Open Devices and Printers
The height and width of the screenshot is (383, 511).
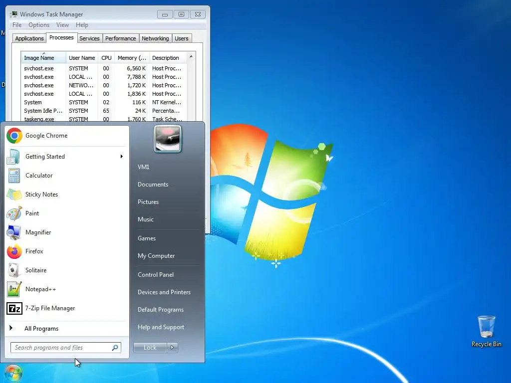click(x=164, y=292)
